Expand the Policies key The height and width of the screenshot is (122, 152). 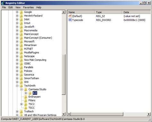17,71
